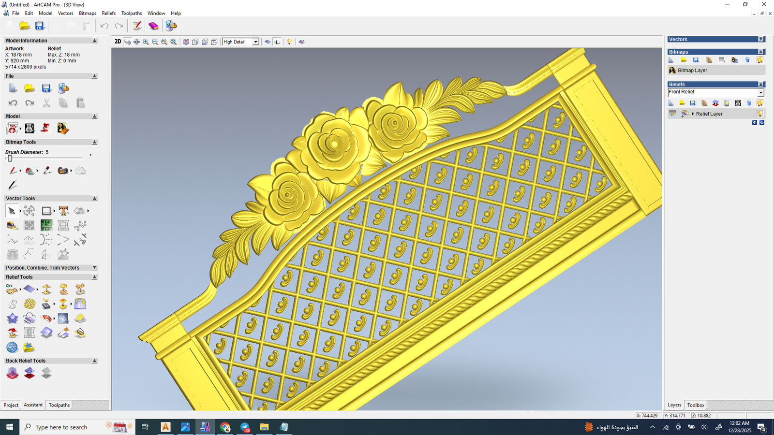Switch to the 2D view button
This screenshot has width=774, height=435.
pyautogui.click(x=118, y=42)
